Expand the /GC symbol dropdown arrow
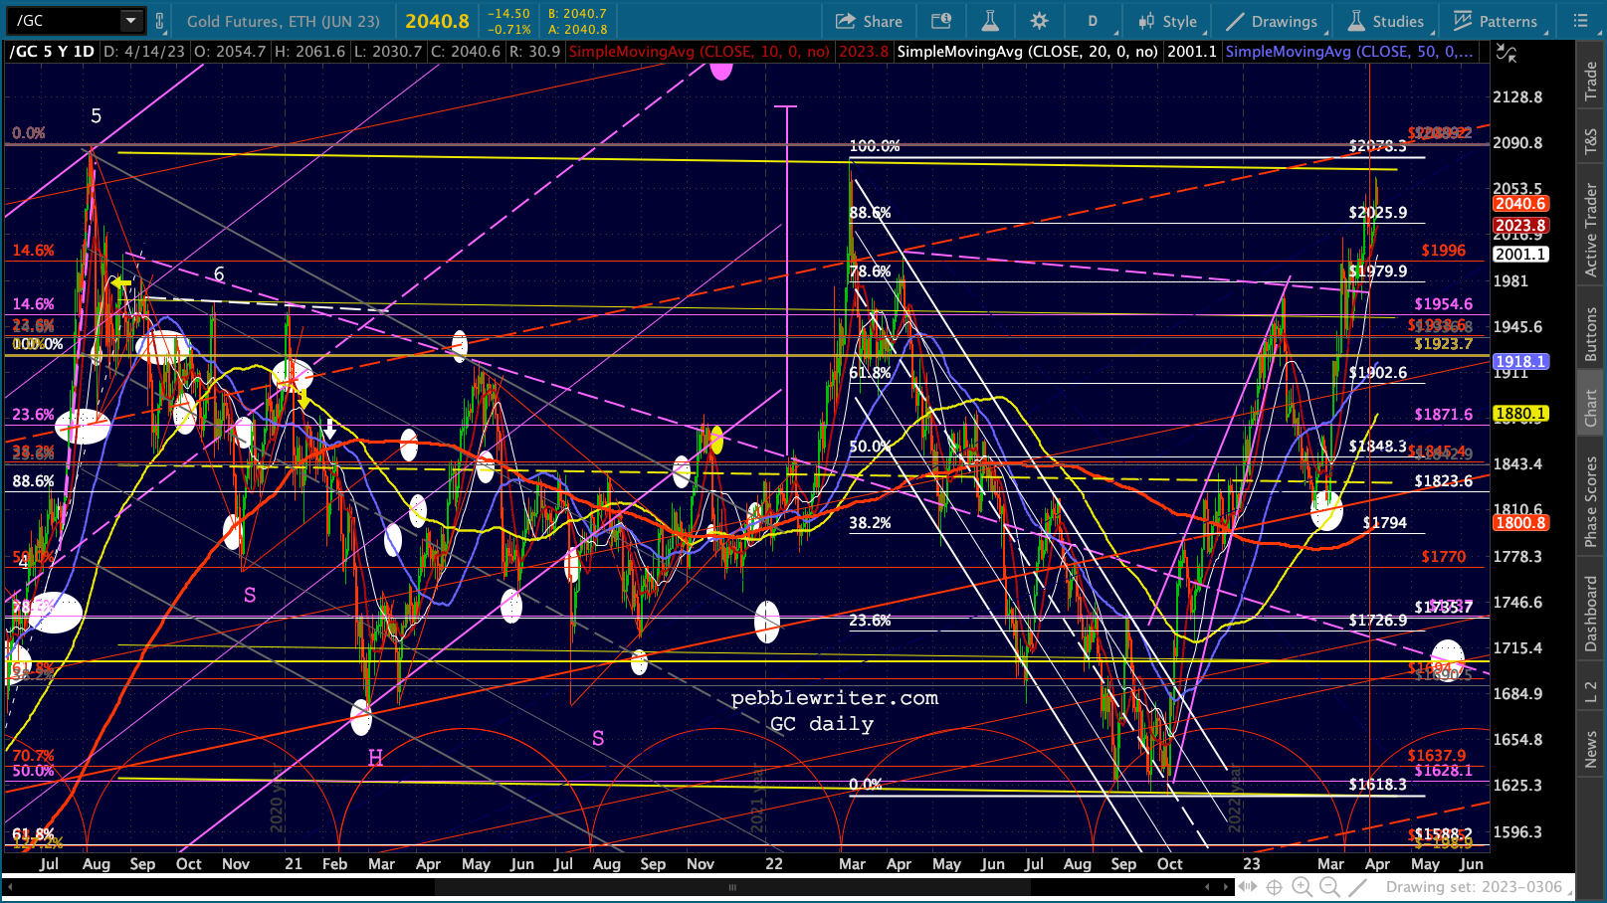Viewport: 1607px width, 903px height. pyautogui.click(x=131, y=21)
